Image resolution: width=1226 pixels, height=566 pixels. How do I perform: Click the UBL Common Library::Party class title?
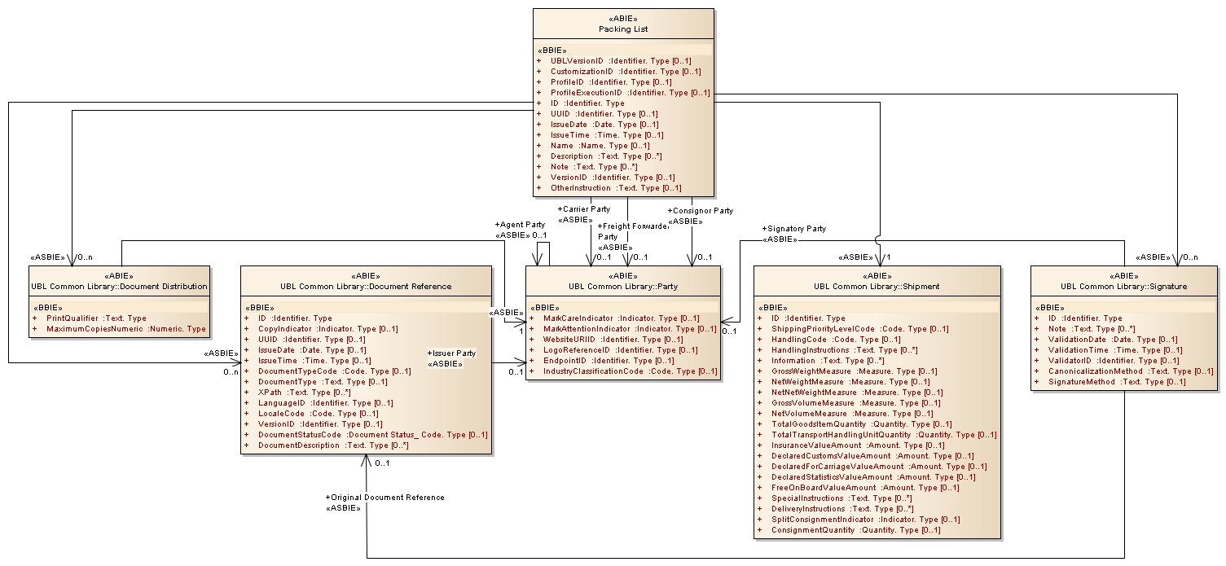pyautogui.click(x=622, y=287)
